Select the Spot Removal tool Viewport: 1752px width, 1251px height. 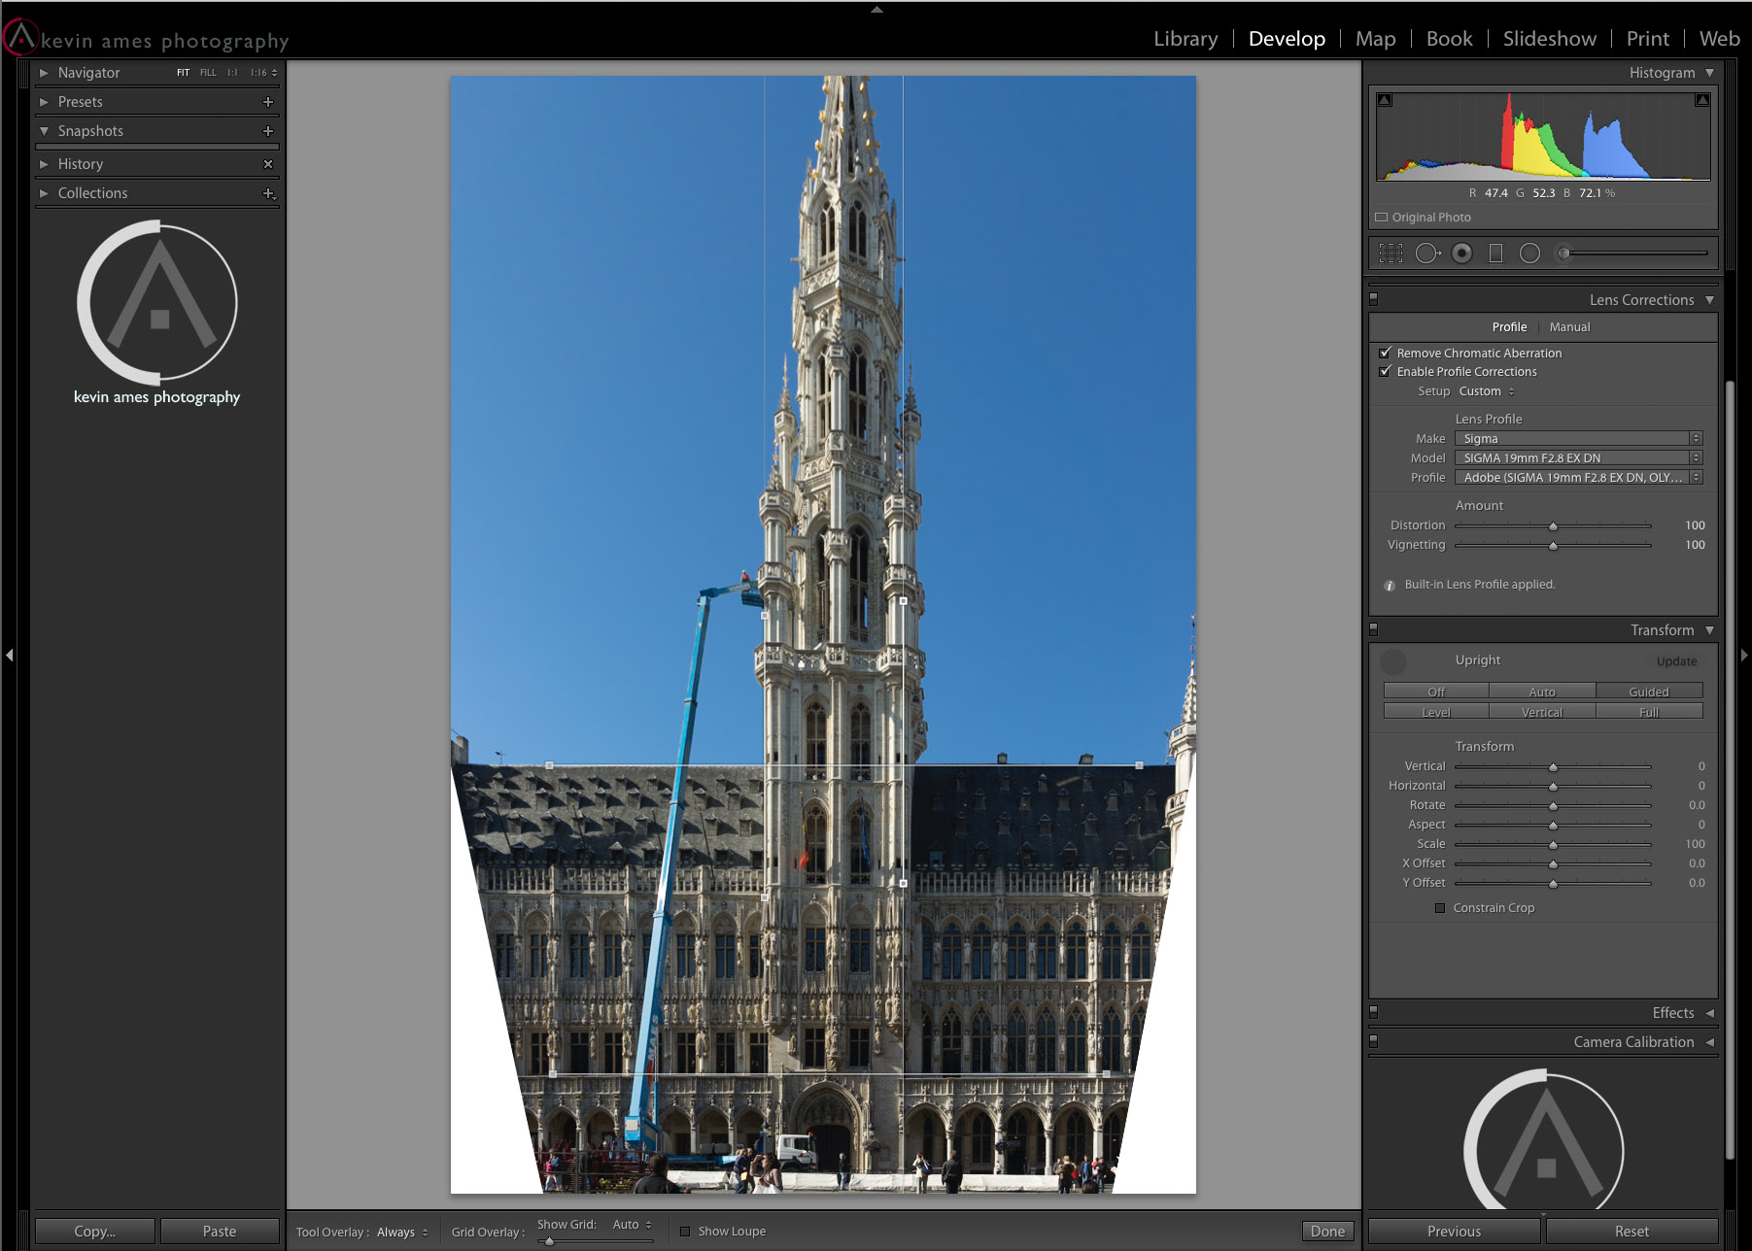1426,254
